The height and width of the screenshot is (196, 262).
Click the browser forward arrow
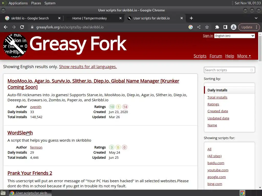tap(14, 27)
